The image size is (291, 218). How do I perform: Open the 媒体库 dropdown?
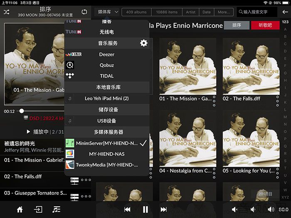coord(108,12)
